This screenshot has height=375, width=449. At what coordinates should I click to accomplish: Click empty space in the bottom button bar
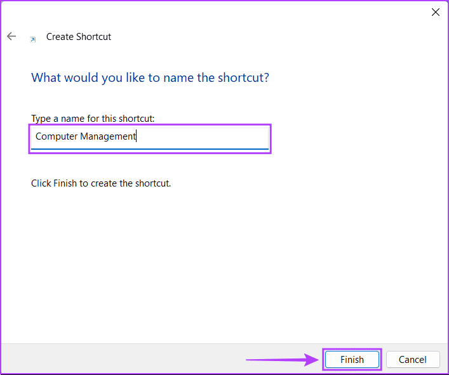(x=127, y=360)
